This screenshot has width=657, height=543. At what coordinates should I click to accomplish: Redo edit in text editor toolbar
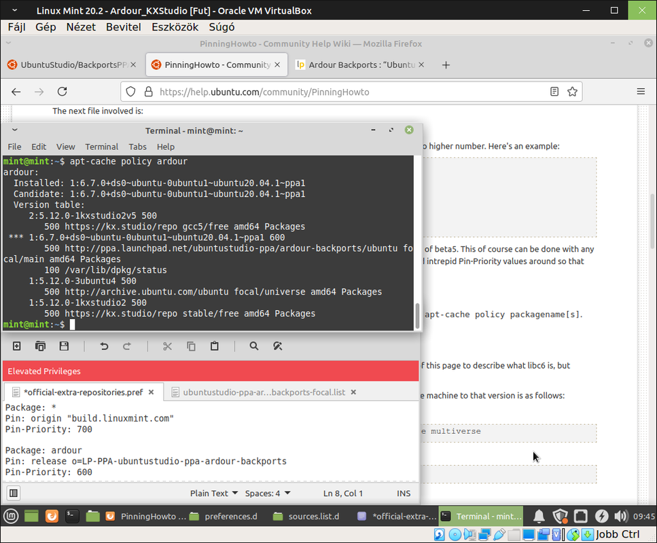click(127, 346)
